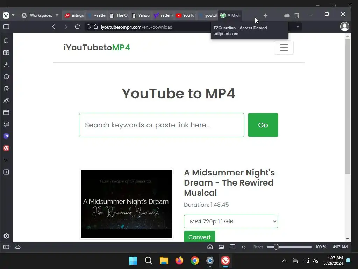Open the Vivaldi main menu icon
The width and height of the screenshot is (358, 269).
6,15
